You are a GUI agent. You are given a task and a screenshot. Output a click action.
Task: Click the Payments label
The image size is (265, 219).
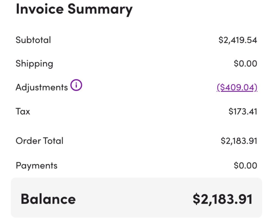pyautogui.click(x=36, y=166)
